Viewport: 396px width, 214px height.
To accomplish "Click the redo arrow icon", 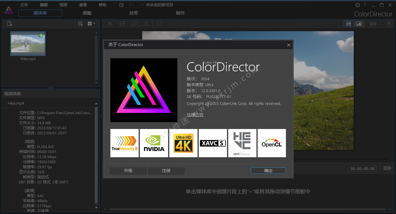I will [142, 5].
